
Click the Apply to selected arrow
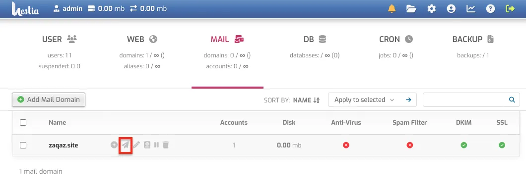(x=408, y=99)
